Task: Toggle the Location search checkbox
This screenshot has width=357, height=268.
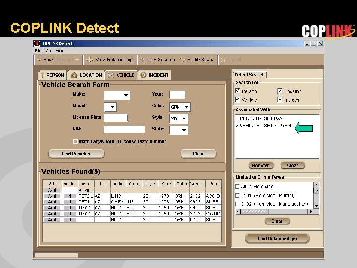Action: [280, 91]
